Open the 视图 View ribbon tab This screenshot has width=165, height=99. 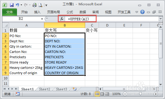click(x=108, y=12)
